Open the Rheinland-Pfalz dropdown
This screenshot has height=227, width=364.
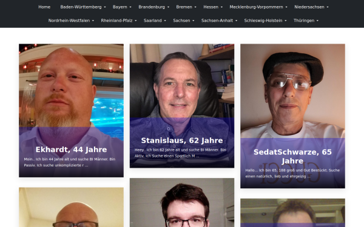[x=119, y=21]
